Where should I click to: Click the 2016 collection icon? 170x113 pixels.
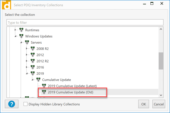pos(33,67)
